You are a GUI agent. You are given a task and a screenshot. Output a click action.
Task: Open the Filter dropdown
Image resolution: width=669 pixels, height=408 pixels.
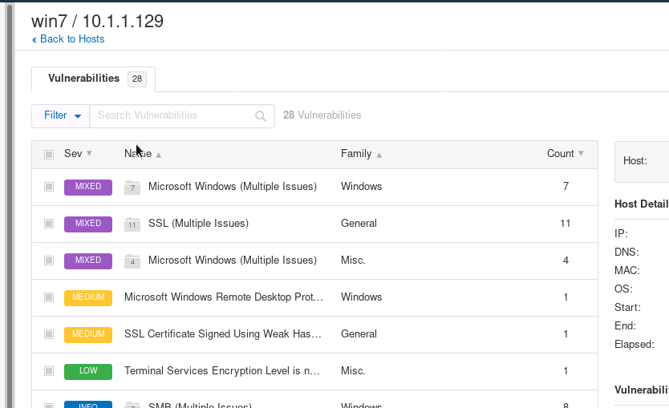pos(61,116)
